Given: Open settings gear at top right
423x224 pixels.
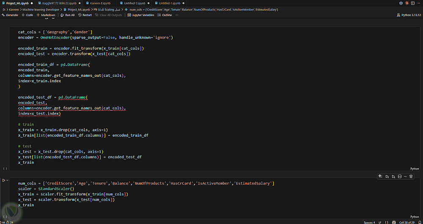Looking at the screenshot, I should (x=401, y=3).
